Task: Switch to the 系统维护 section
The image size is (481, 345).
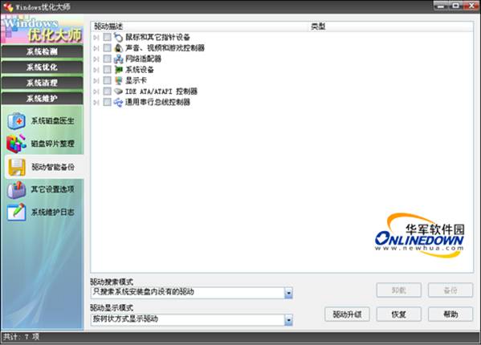Action: coord(42,99)
